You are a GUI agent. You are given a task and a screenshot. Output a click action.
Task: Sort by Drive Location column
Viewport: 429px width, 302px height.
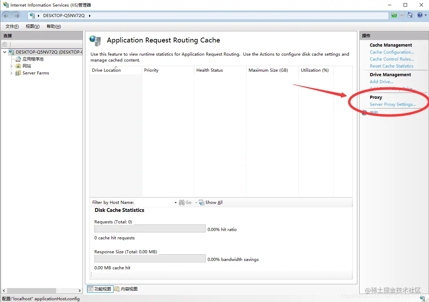pos(116,70)
